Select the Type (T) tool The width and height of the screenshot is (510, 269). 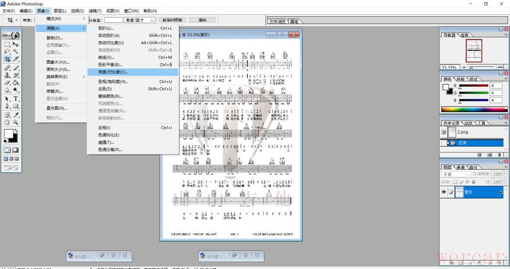pos(16,98)
